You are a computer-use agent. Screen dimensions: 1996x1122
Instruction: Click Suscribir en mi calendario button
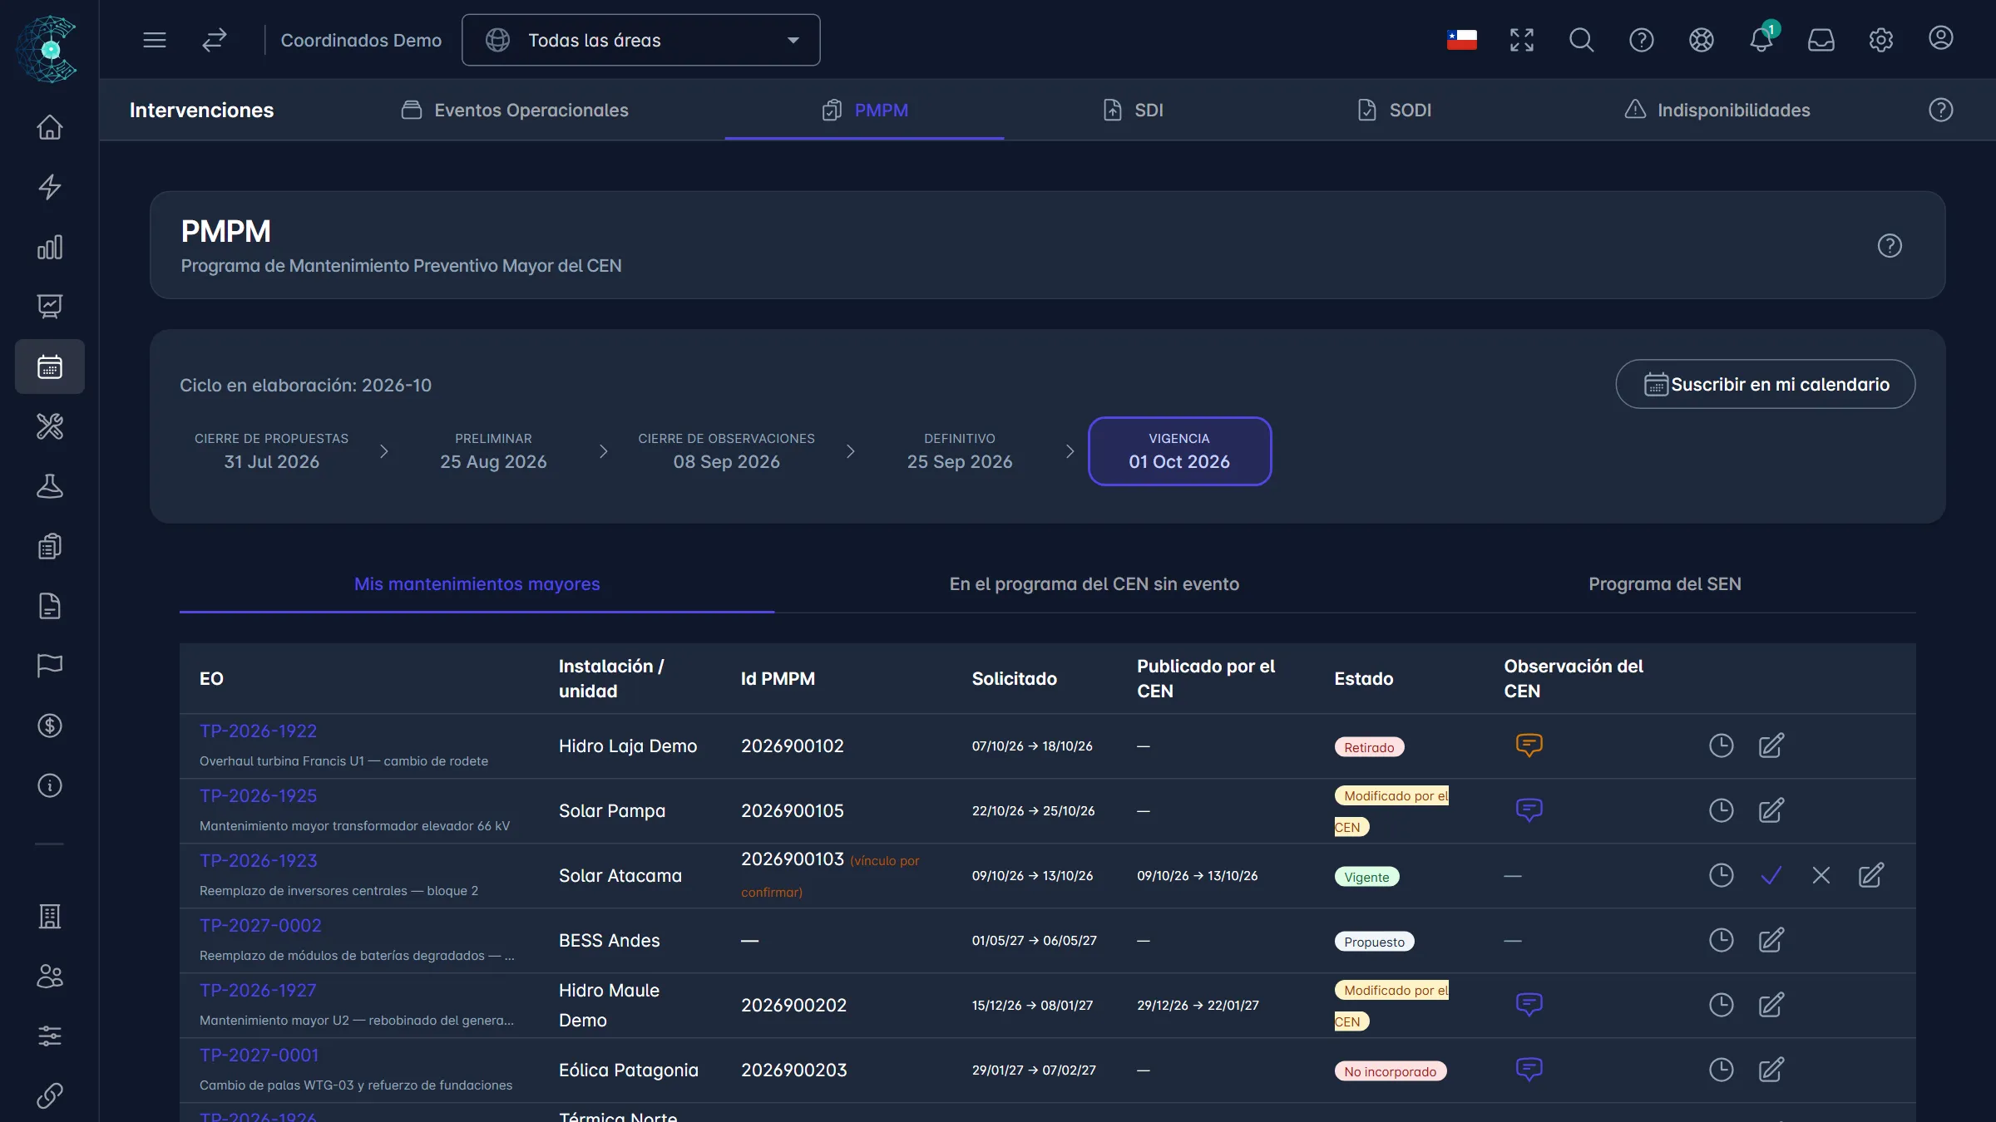tap(1766, 384)
